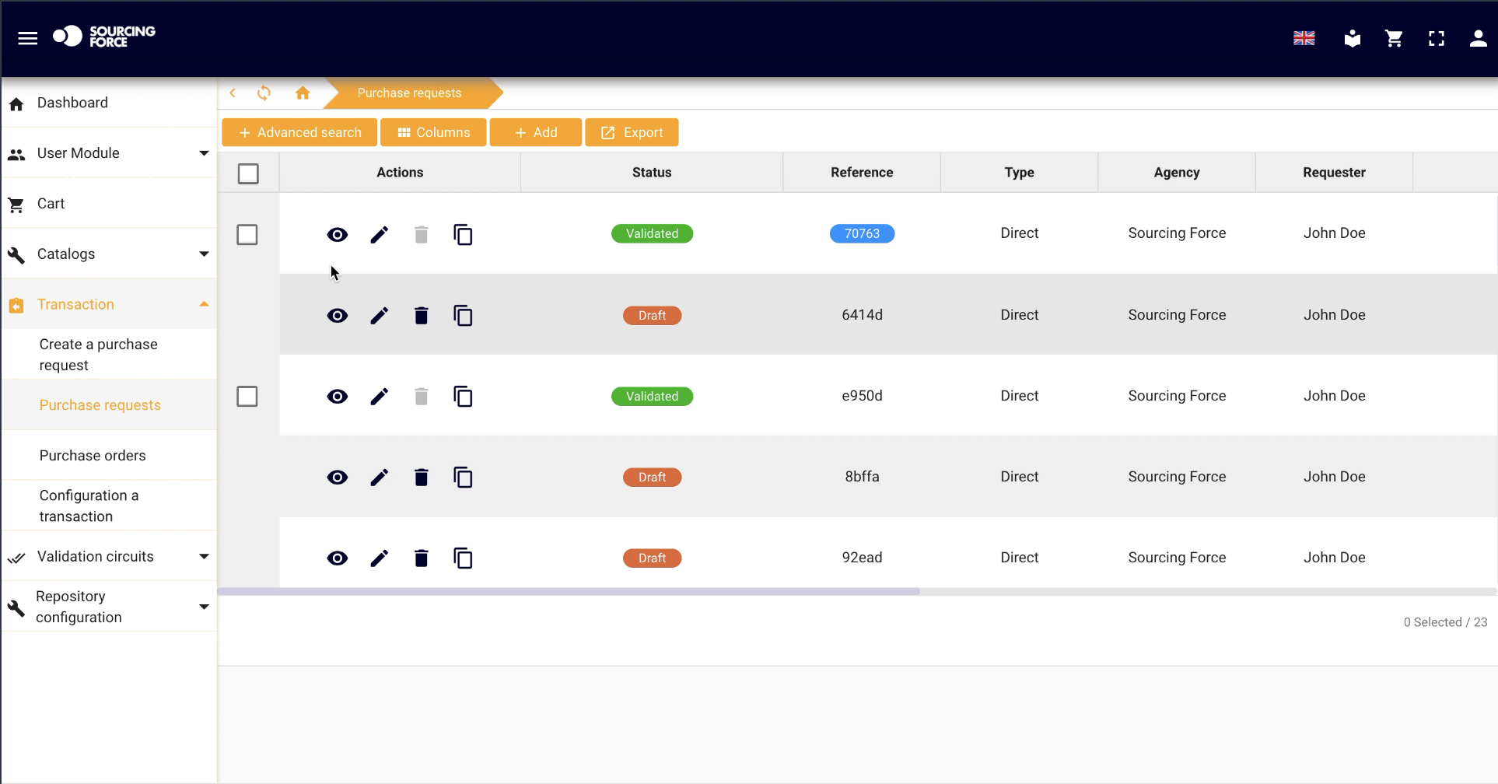Select the checkbox for request 70763
The width and height of the screenshot is (1498, 784).
coord(247,234)
